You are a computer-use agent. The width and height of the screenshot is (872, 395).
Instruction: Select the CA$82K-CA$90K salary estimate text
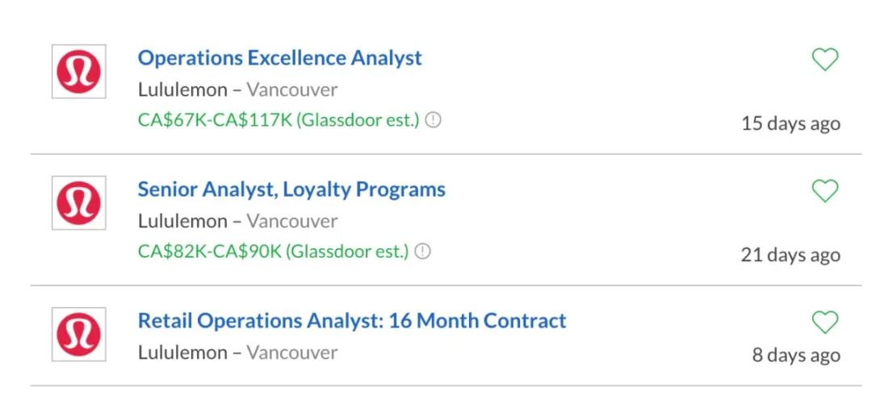273,252
